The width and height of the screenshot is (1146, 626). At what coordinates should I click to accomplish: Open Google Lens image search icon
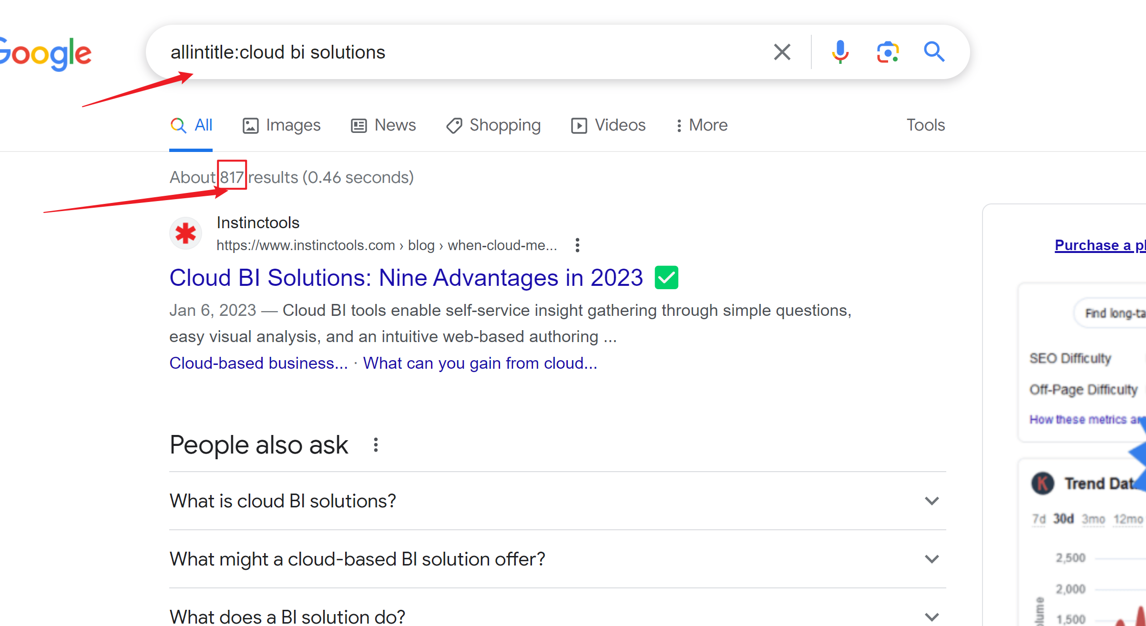[888, 52]
